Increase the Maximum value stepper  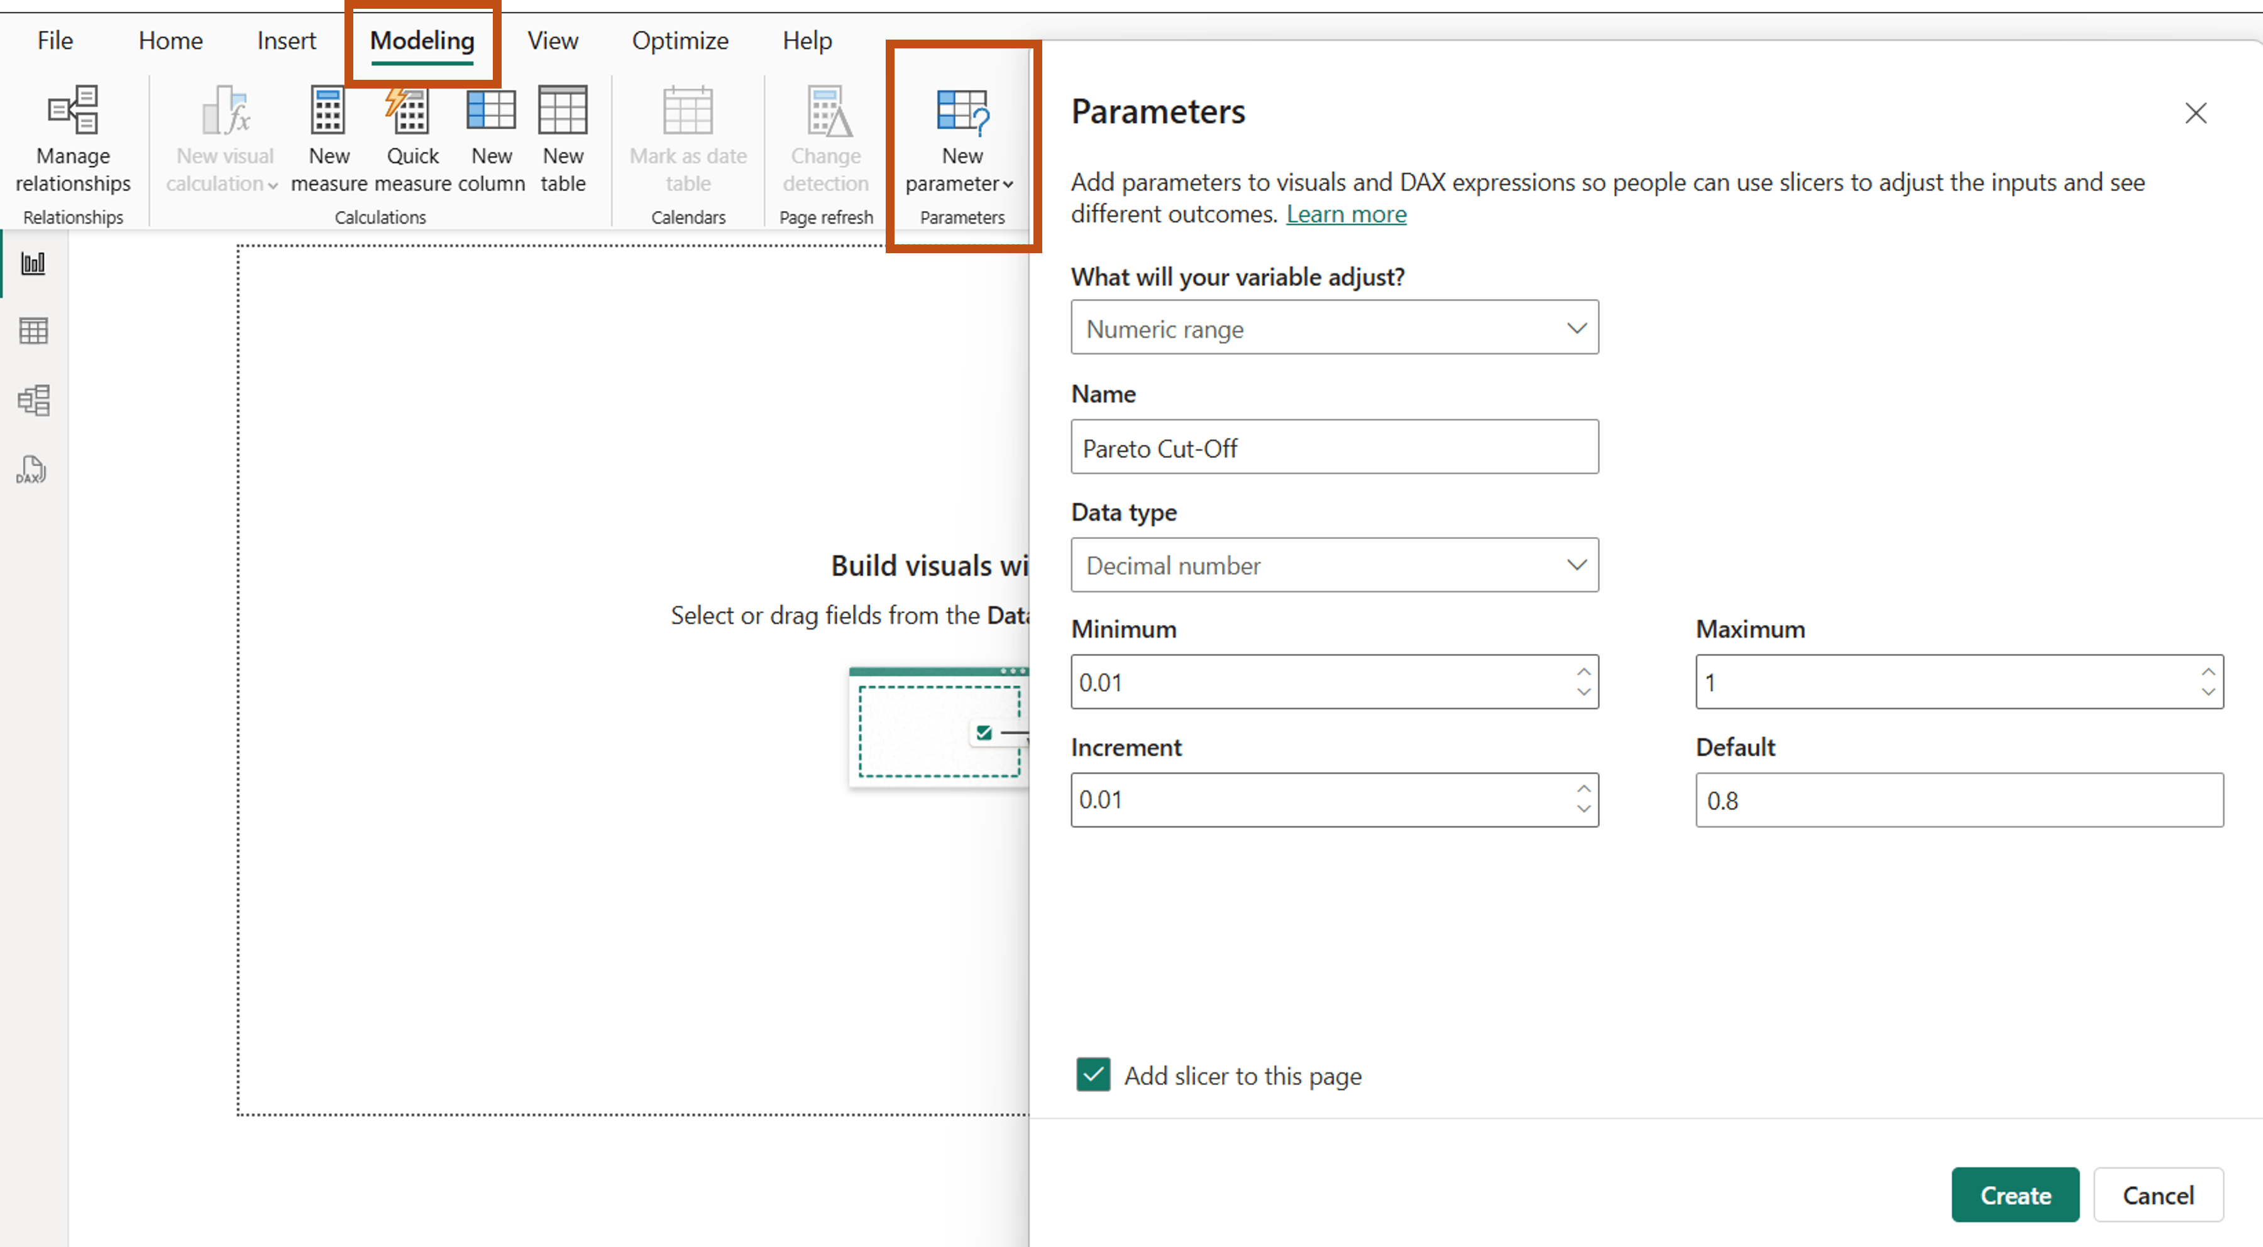pos(2208,671)
